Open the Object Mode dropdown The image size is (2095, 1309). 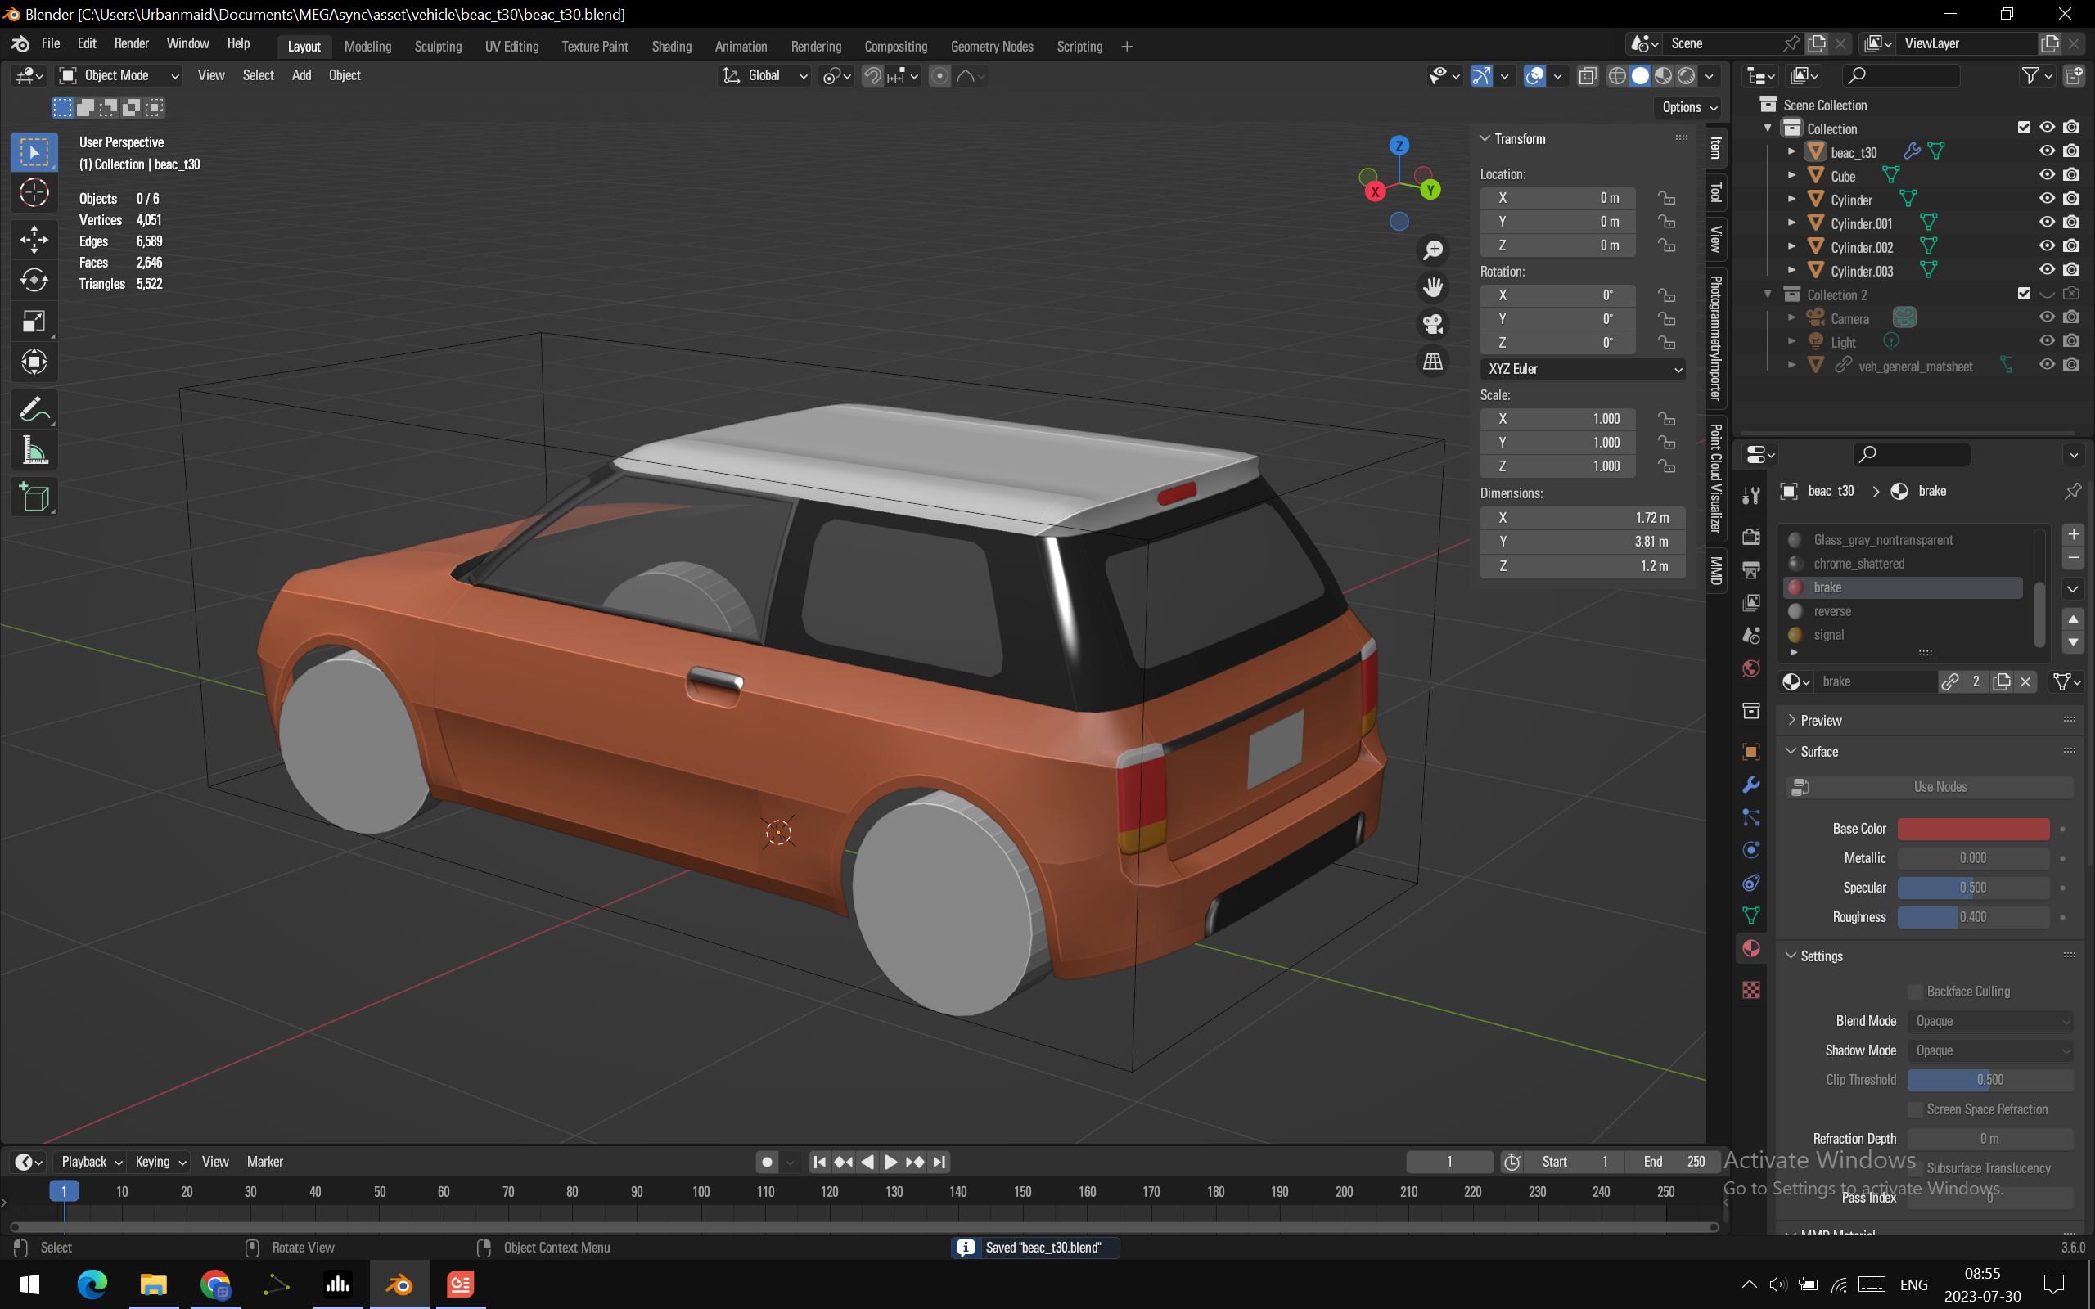point(119,75)
